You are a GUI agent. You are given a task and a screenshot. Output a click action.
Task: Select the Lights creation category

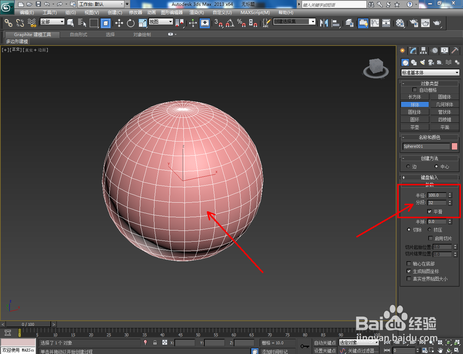(x=422, y=62)
